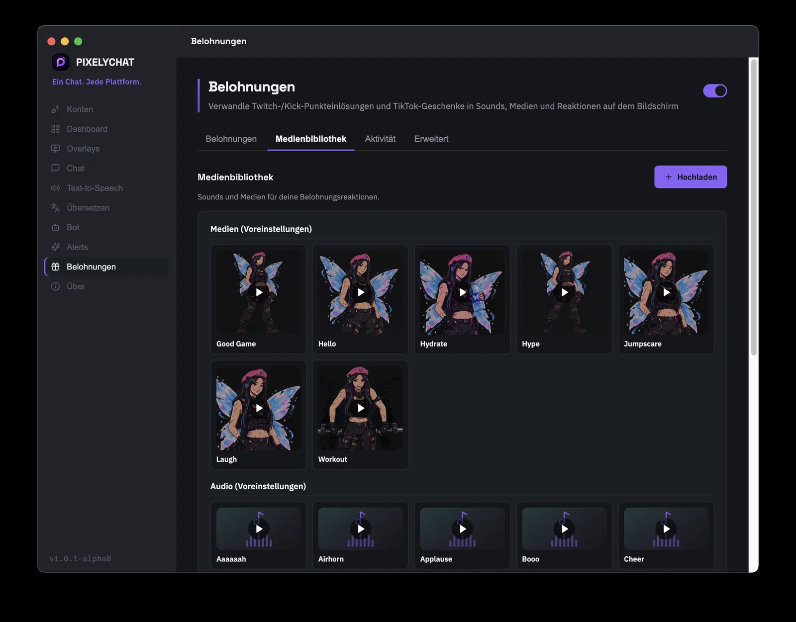The image size is (796, 622).
Task: Play the Hype media clip
Action: pyautogui.click(x=564, y=292)
